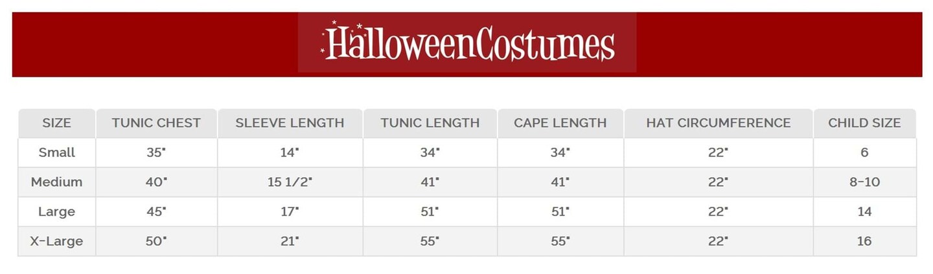The width and height of the screenshot is (933, 274).
Task: Select the 8-10 child size cell
Action: tap(864, 182)
